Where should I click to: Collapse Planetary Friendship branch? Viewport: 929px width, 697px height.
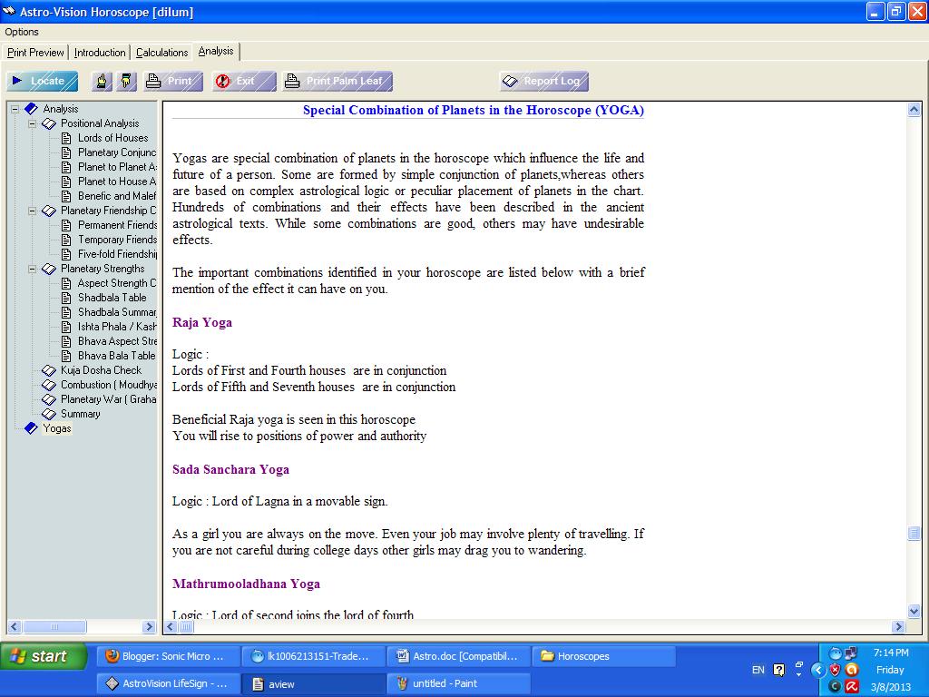tap(33, 211)
